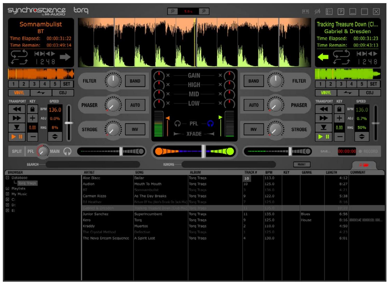The image size is (388, 283).
Task: Select hybrid mode arrows on right deck
Action: (x=348, y=93)
